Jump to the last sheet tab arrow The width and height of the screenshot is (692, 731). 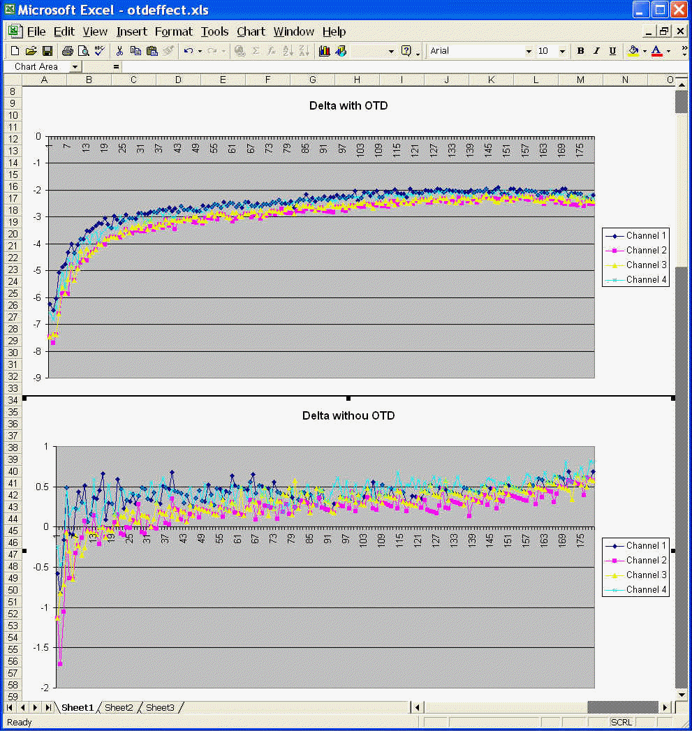[x=48, y=707]
